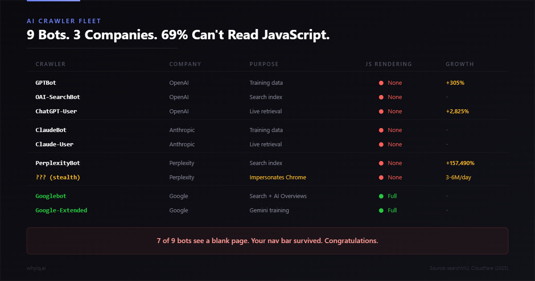Click the red status dot in OAI-SearchBot row
The height and width of the screenshot is (281, 535).
pyautogui.click(x=381, y=97)
